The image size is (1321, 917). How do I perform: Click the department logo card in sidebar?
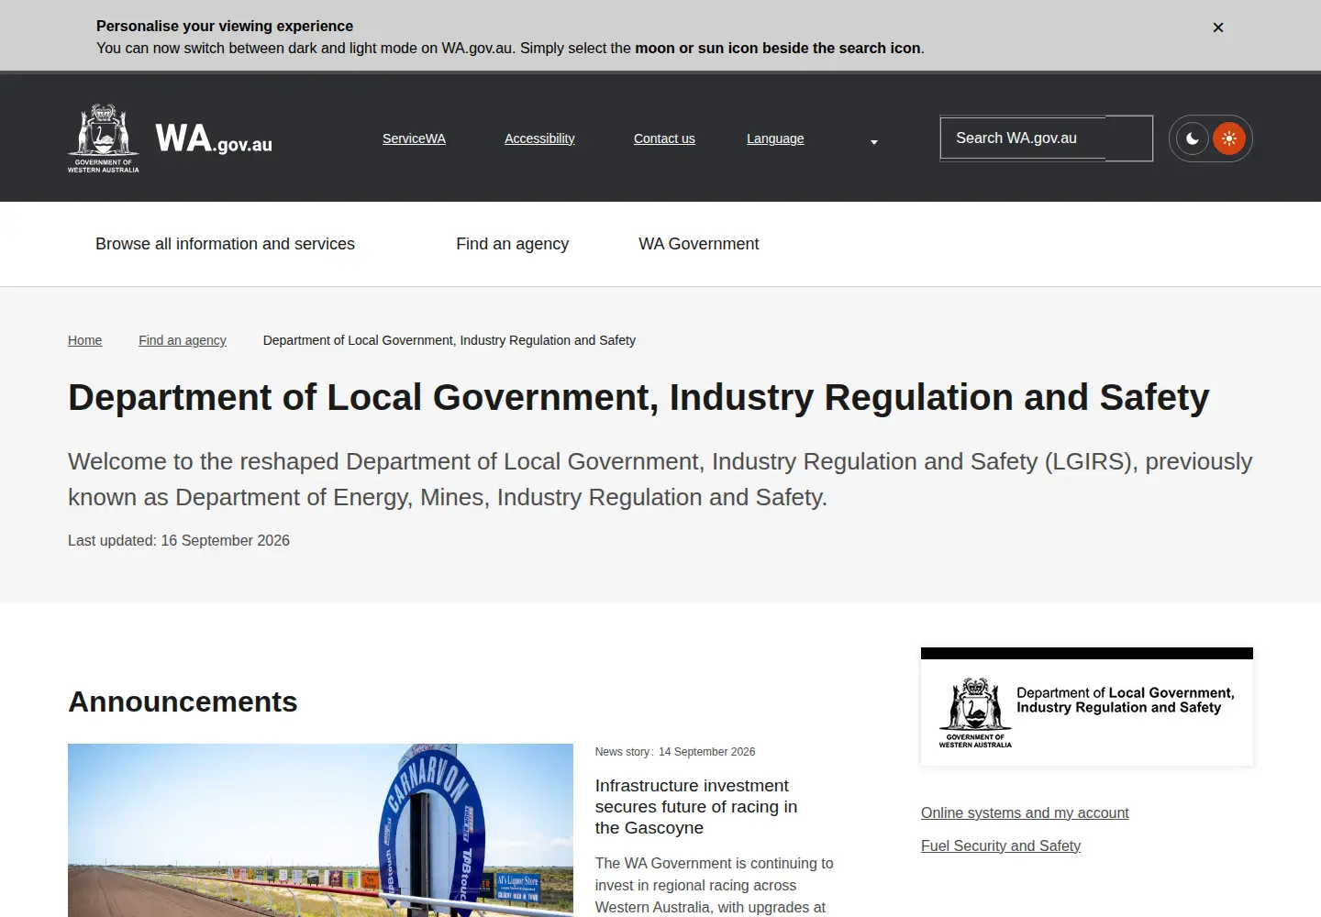(1087, 707)
